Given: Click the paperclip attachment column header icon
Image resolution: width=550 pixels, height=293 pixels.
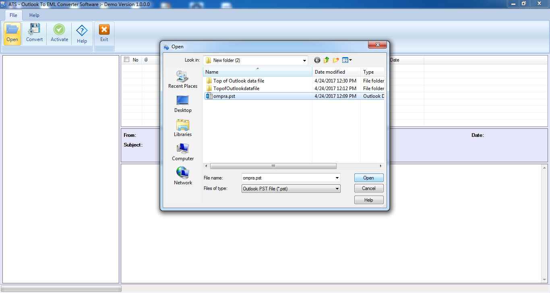Looking at the screenshot, I should coord(146,60).
